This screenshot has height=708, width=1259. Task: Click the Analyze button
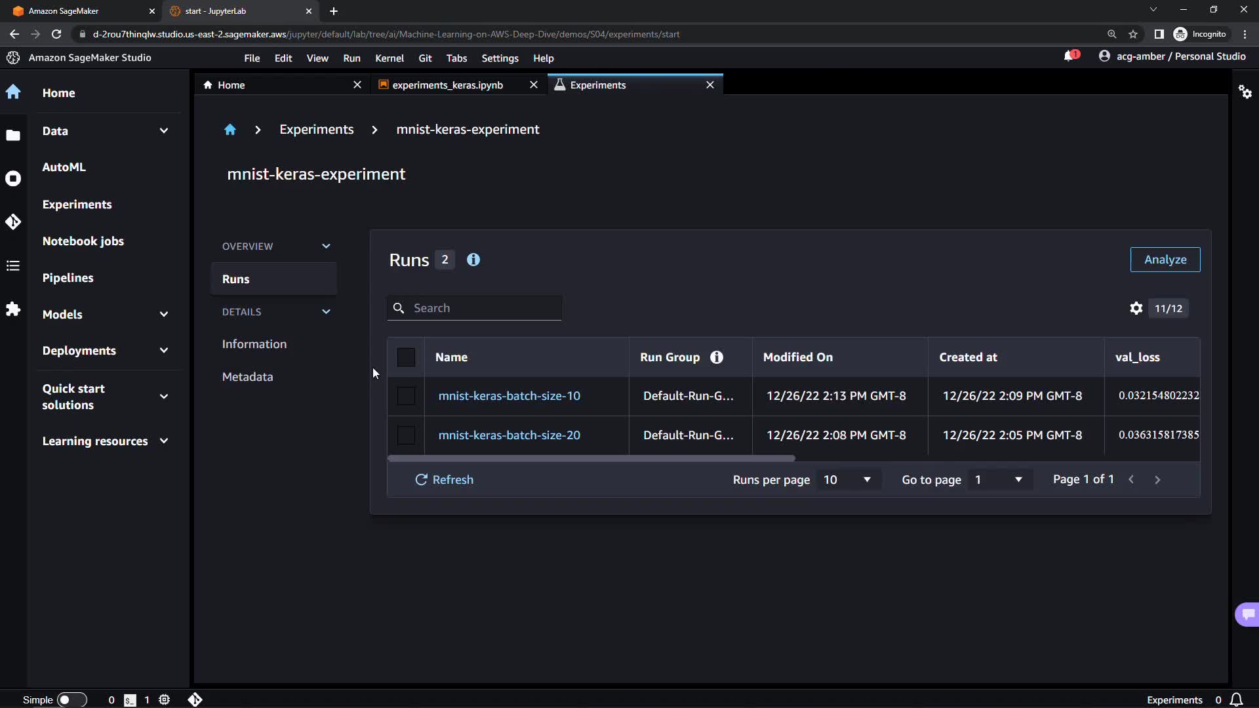[1165, 260]
